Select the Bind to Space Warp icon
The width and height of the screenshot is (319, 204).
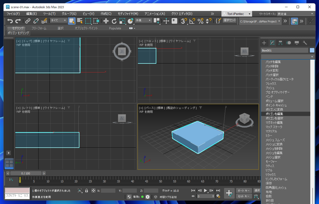44,21
